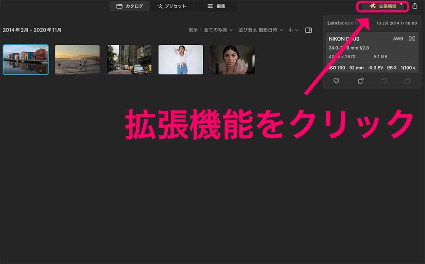Image resolution: width=425 pixels, height=264 pixels.
Task: Switch to the 編集 tab
Action: click(216, 6)
